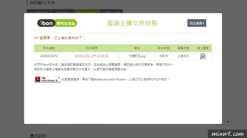
Task: Click the 檔案狀態 column header
Action: click(x=183, y=48)
